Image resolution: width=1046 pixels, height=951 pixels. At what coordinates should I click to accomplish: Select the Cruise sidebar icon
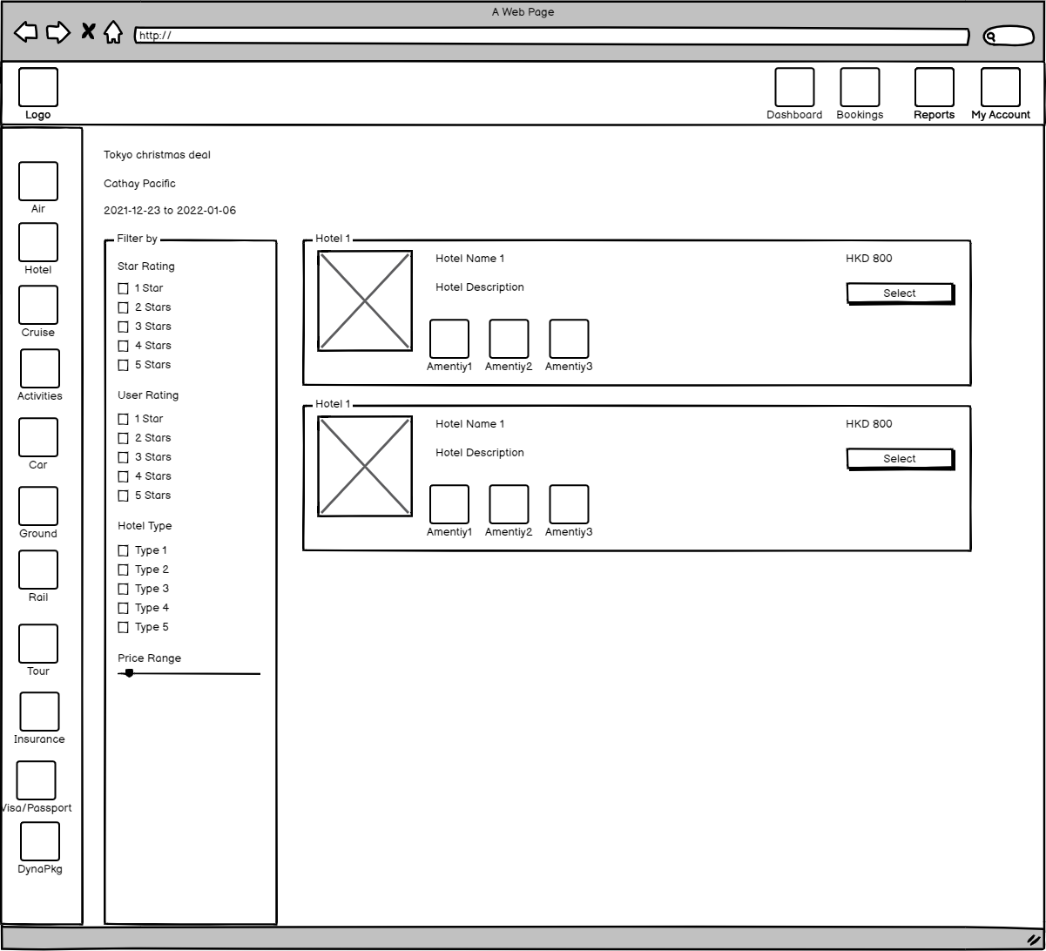[38, 305]
